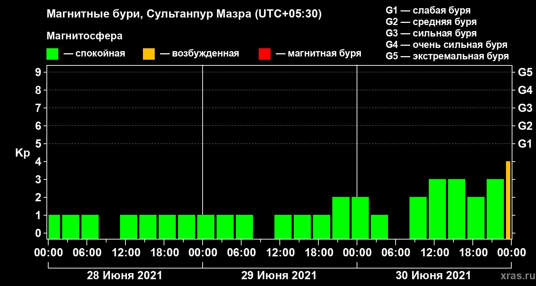Click the '29 Июня 2021' date label

tap(279, 276)
